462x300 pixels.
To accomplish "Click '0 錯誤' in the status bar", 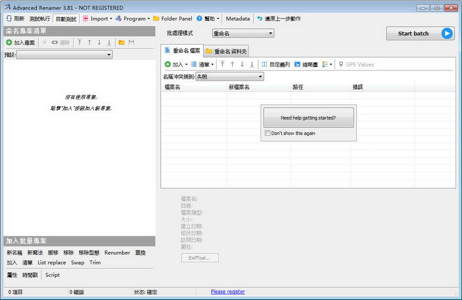I will (x=77, y=292).
